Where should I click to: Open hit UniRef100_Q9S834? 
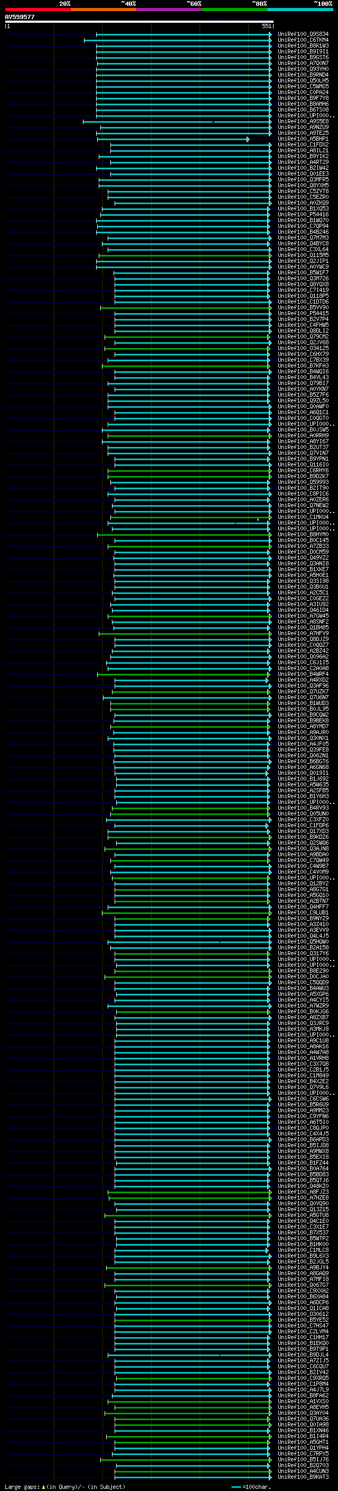(x=303, y=34)
